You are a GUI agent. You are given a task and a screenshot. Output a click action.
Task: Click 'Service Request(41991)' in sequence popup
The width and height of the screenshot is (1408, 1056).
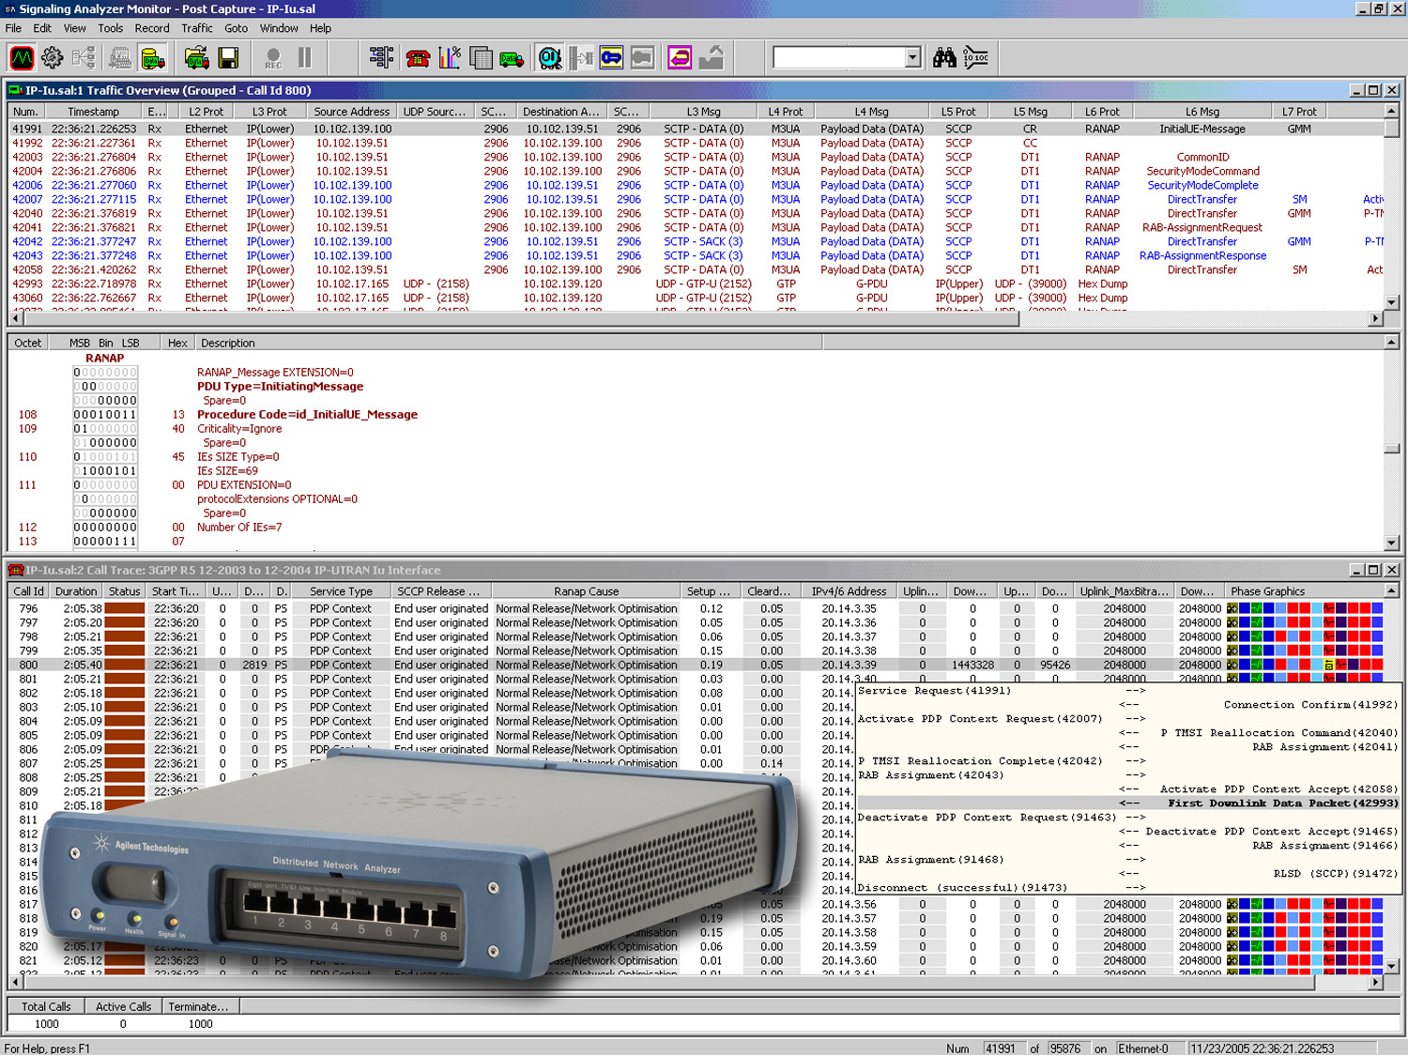click(x=935, y=691)
